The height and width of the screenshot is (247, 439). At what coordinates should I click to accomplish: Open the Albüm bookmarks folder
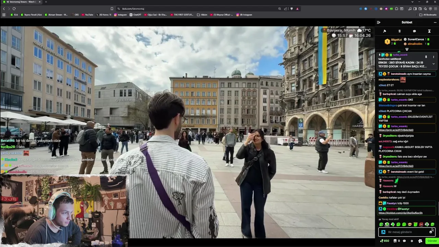click(x=202, y=15)
